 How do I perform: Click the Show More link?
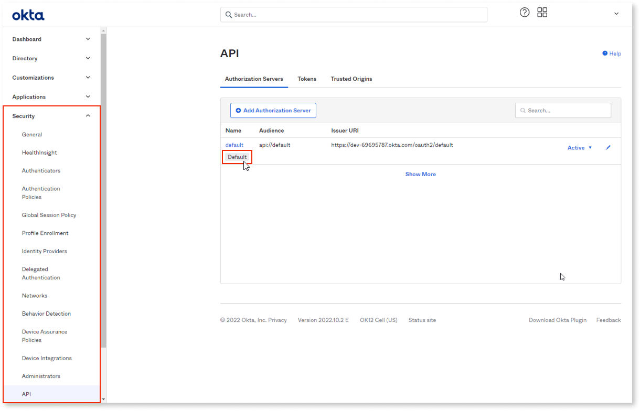[420, 174]
